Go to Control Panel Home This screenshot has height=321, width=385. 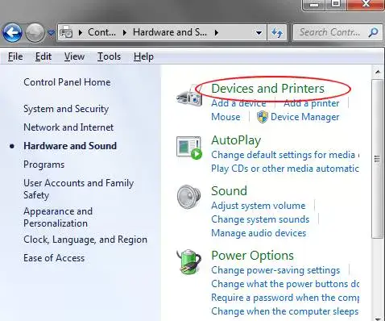point(67,82)
